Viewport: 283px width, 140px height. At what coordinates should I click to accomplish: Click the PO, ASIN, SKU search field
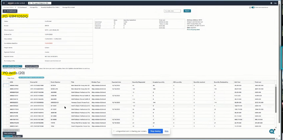172,11
